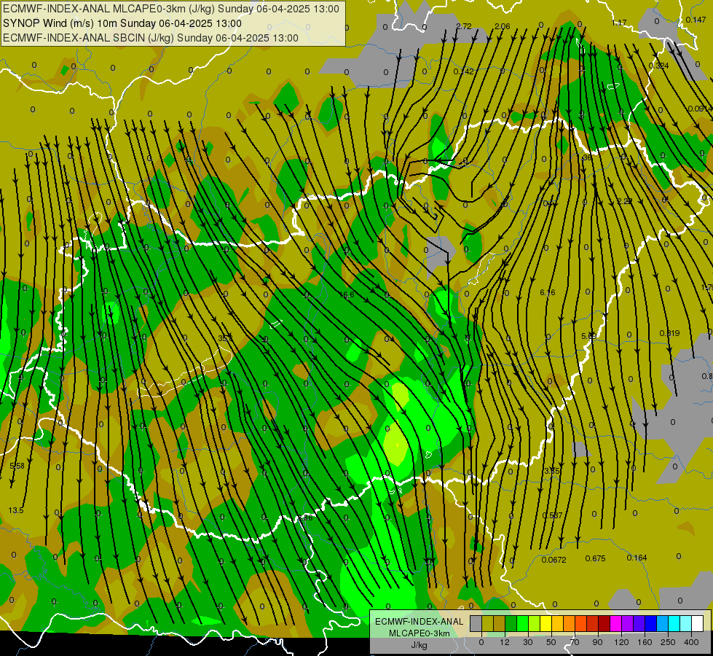Click the 2.72 value near the top
Viewport: 713px width, 656px height.
[x=464, y=26]
